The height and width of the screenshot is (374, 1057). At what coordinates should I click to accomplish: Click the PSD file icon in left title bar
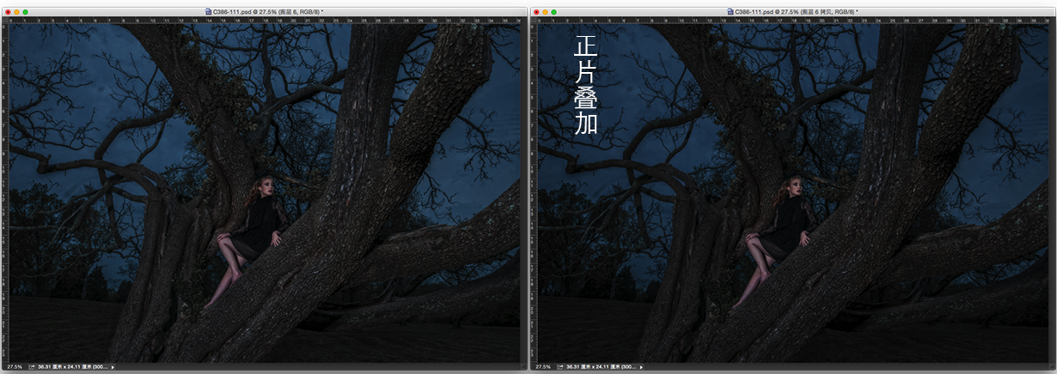tap(209, 11)
